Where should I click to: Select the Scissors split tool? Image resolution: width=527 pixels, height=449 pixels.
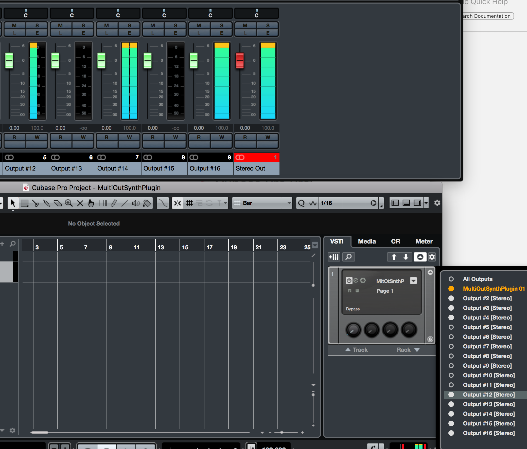36,203
